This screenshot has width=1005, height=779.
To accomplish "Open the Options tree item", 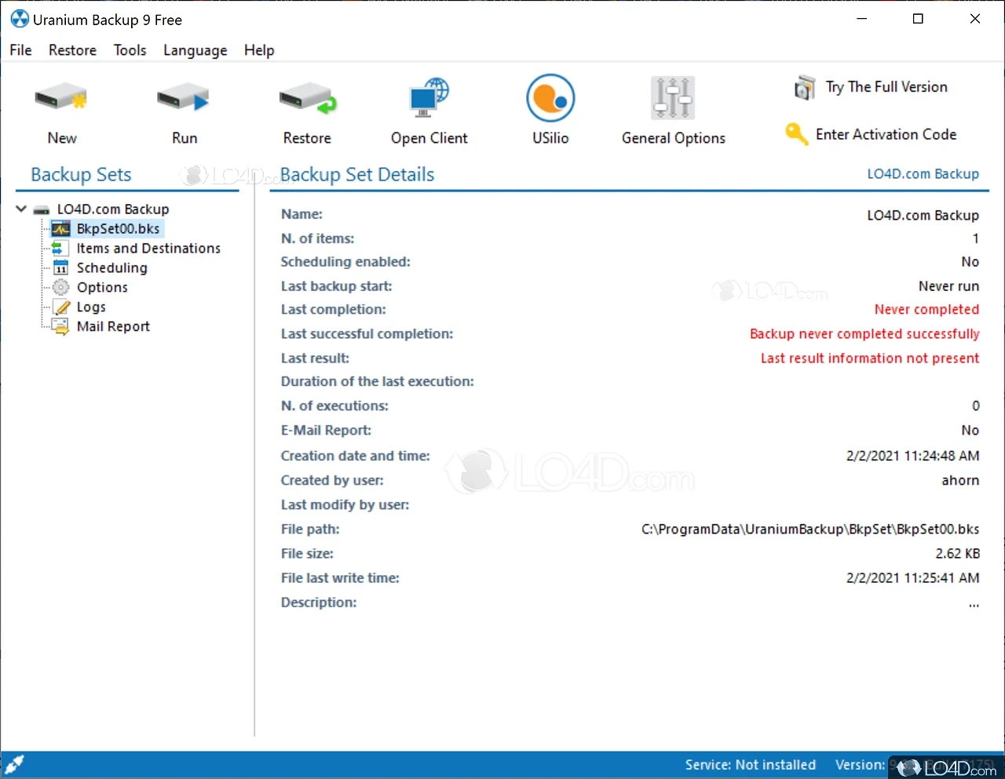I will pyautogui.click(x=102, y=287).
